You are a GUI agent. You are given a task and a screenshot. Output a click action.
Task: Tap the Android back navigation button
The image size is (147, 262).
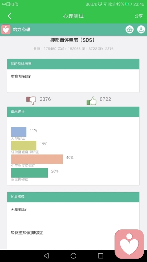click(x=46, y=256)
